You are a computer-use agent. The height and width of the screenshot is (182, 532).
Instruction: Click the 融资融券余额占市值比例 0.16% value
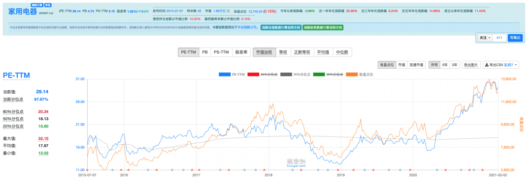(246, 19)
